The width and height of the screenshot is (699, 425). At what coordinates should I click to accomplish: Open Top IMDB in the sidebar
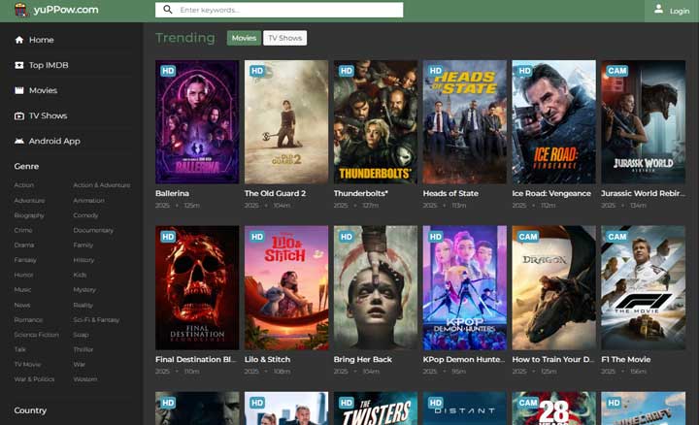49,65
